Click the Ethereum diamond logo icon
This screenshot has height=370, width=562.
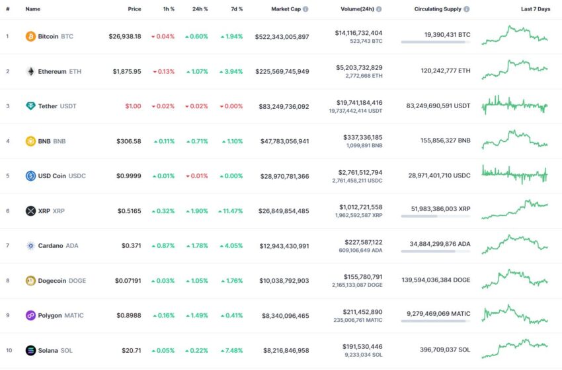click(x=30, y=71)
